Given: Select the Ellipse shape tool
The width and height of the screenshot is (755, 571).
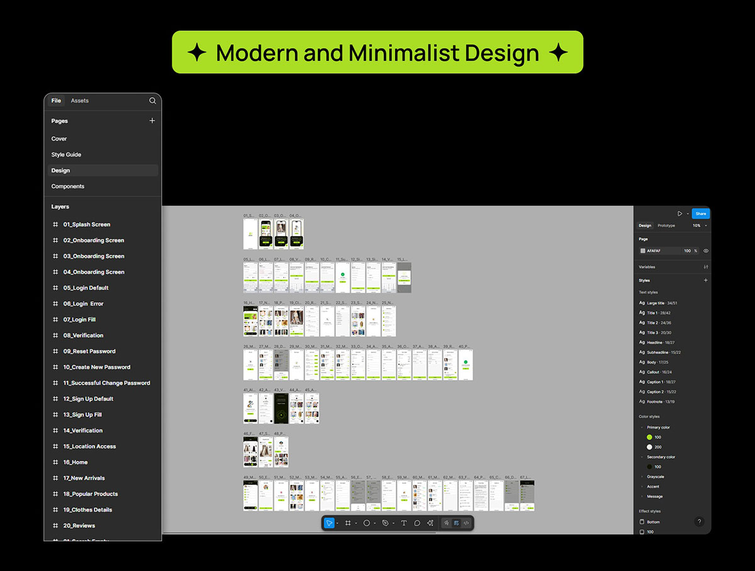Looking at the screenshot, I should coord(366,523).
